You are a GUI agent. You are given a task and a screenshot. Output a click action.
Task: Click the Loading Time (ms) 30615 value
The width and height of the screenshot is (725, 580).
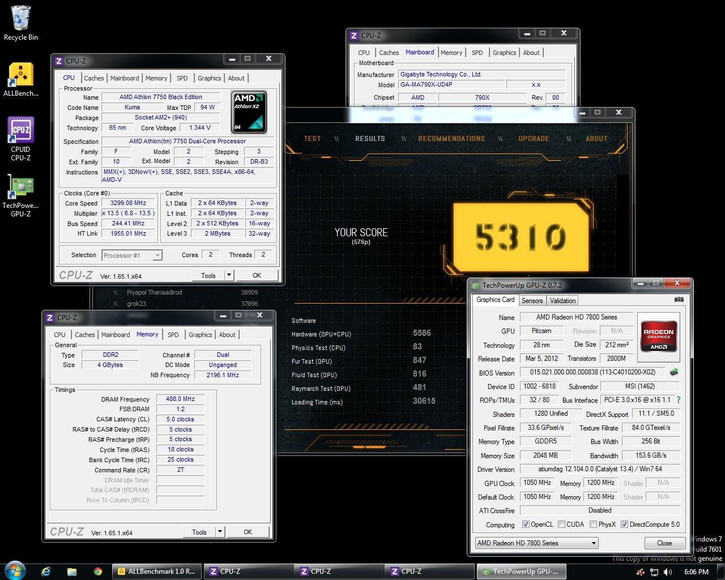pyautogui.click(x=424, y=401)
